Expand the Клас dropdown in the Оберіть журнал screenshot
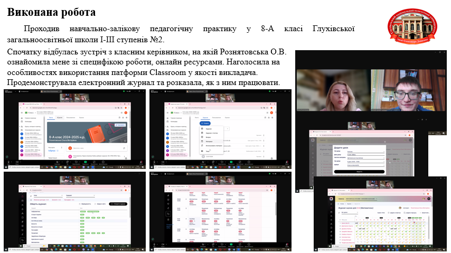This screenshot has height=253, width=451. [x=48, y=195]
